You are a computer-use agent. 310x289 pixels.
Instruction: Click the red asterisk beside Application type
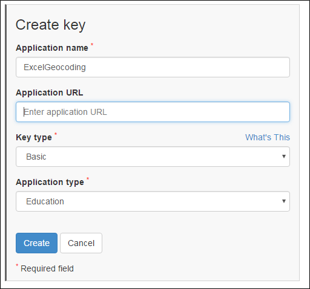click(x=88, y=179)
